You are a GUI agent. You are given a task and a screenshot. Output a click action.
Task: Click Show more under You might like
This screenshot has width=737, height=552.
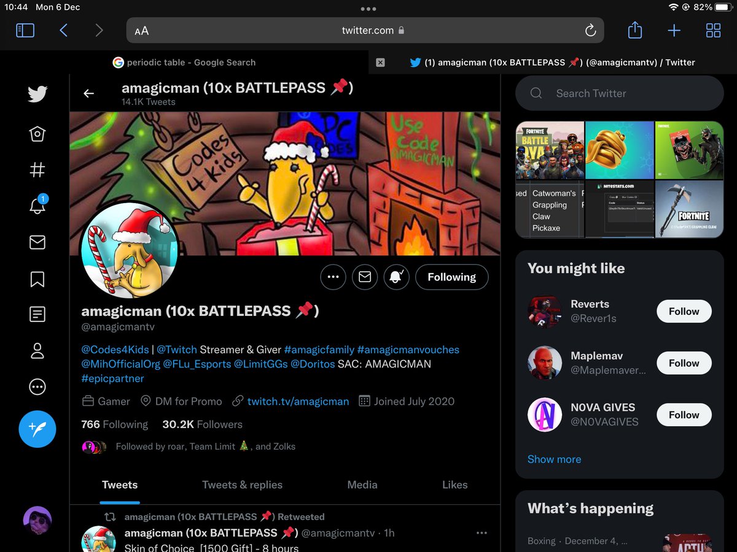point(554,459)
